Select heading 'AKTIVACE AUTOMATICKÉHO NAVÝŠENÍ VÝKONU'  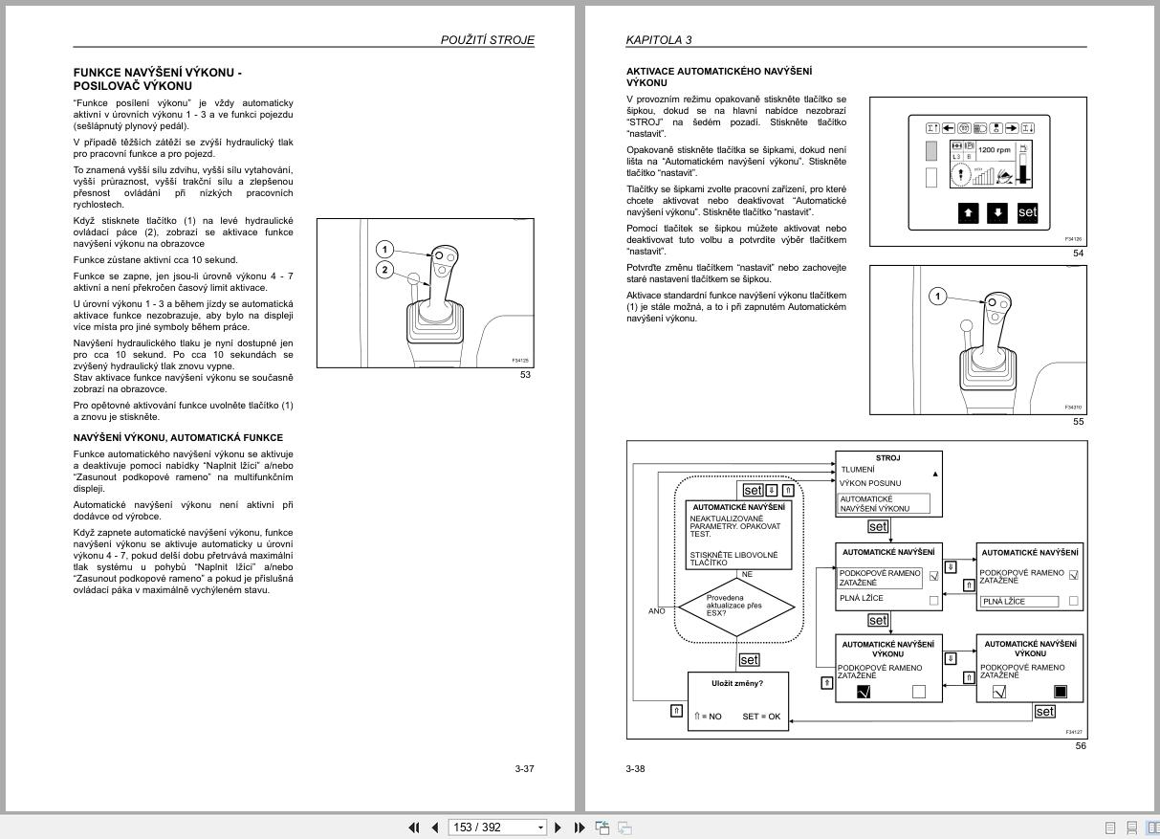coord(719,77)
